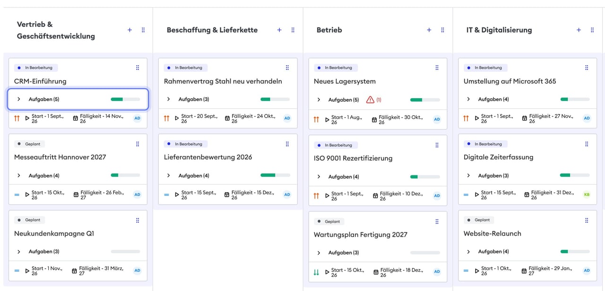Open card menu dots on Lieferantenbewertung 2026
605x291 pixels.
click(287, 144)
